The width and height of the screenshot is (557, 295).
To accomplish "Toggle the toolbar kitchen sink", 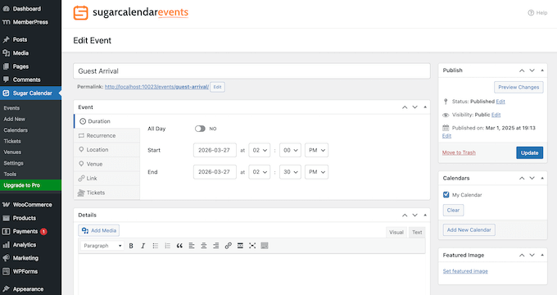I will (265, 246).
